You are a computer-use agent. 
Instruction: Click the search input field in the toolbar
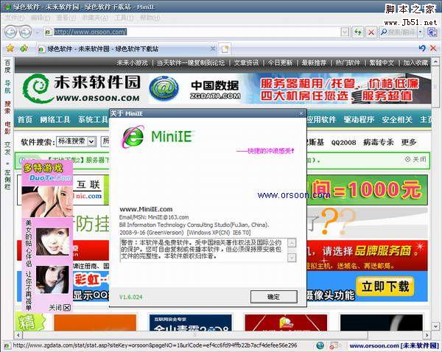tap(402, 32)
